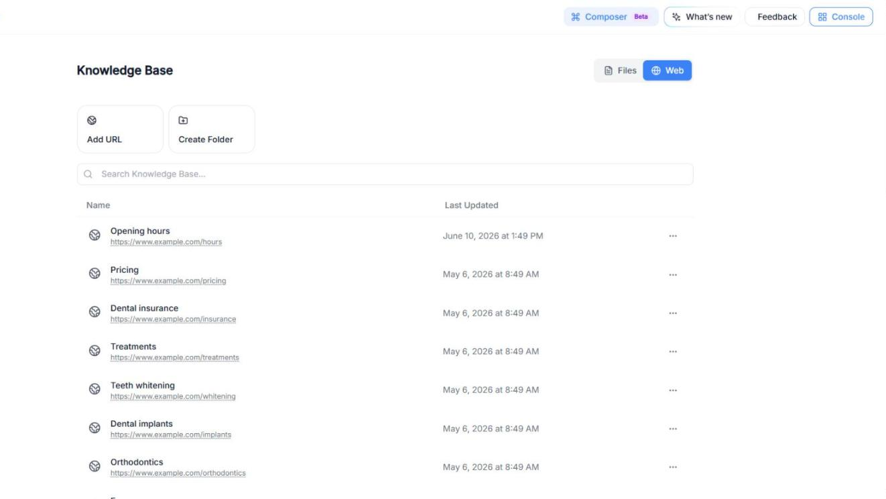Open ellipsis menu for Orthodontics row
The width and height of the screenshot is (886, 499).
673,467
